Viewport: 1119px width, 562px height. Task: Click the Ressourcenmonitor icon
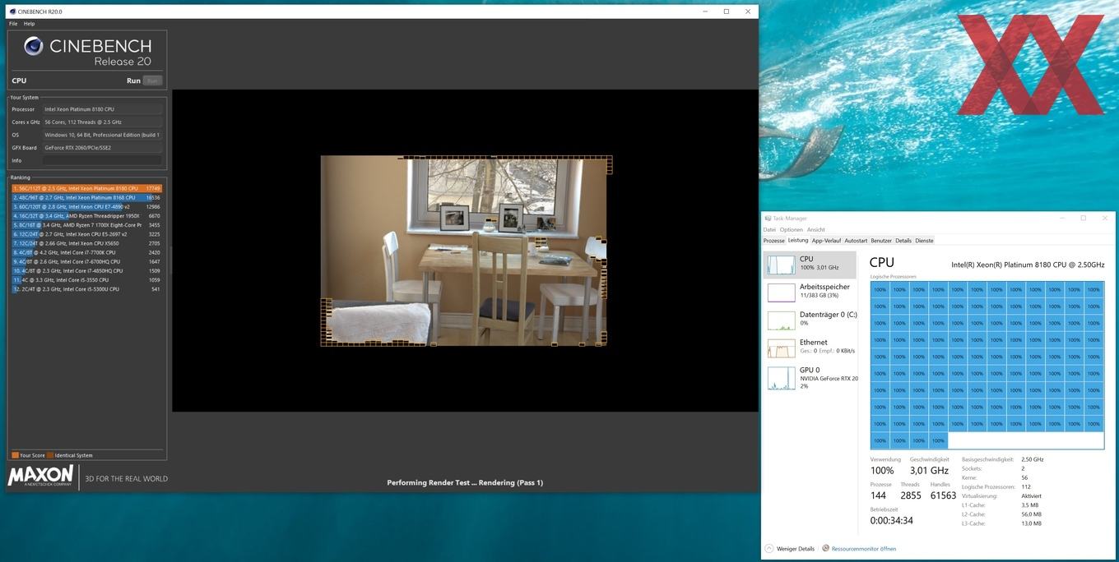pyautogui.click(x=825, y=549)
